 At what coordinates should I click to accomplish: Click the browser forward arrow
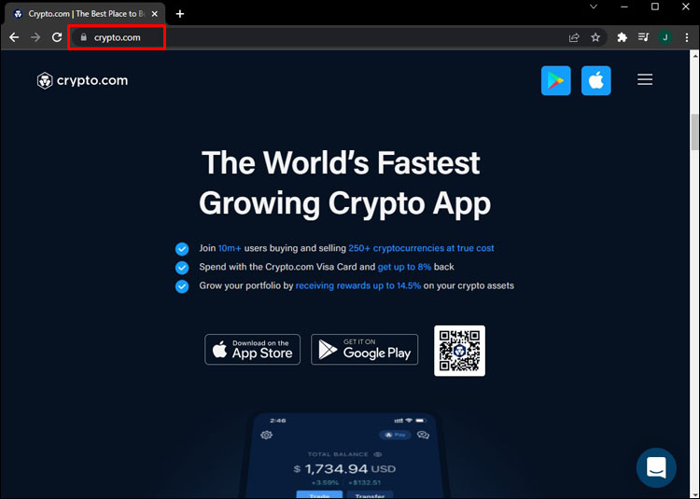tap(35, 37)
